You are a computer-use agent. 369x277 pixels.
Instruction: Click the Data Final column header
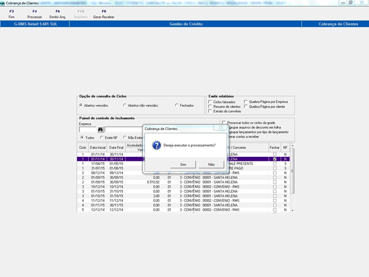point(116,147)
